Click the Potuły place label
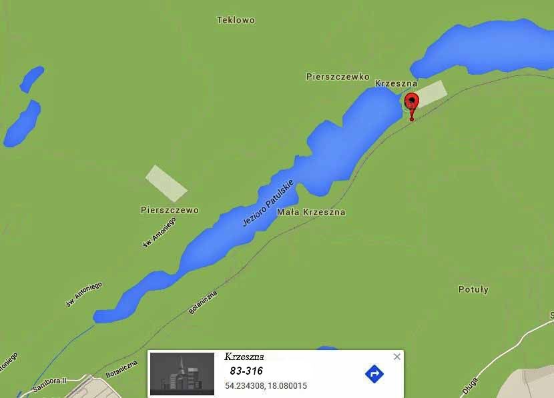 click(x=473, y=289)
